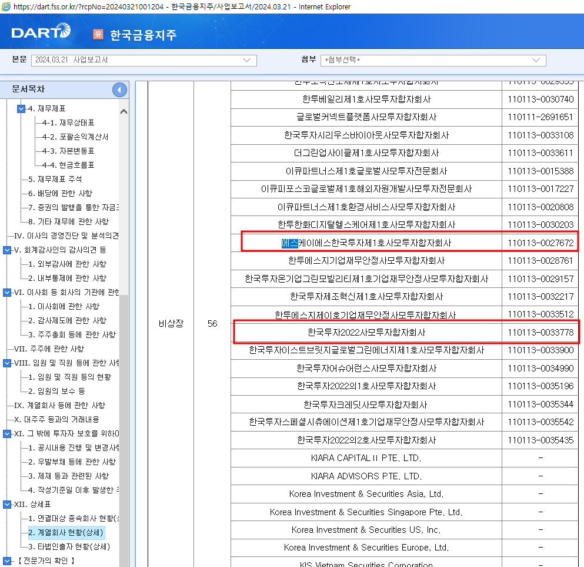Screen dimensions: 584x567
Task: Open 8. 기타 재무에 관한 사항
Action: (69, 222)
